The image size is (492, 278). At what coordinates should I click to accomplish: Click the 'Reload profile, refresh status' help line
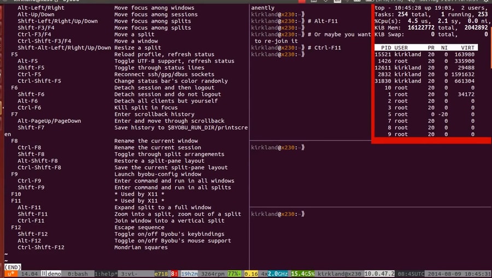coord(165,54)
